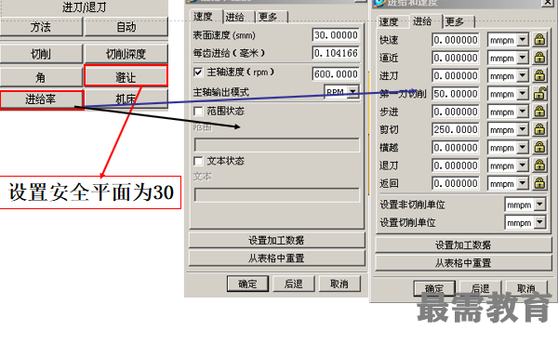Click 设置加工数据 in middle dialog
The height and width of the screenshot is (344, 558).
pyautogui.click(x=277, y=240)
